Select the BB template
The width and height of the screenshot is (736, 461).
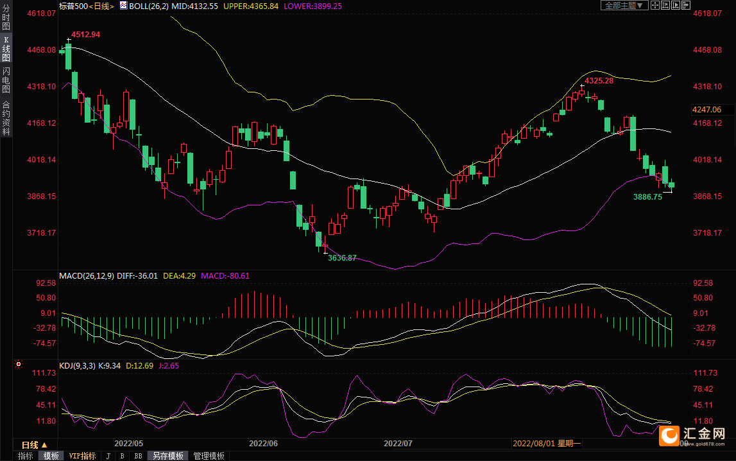click(138, 456)
